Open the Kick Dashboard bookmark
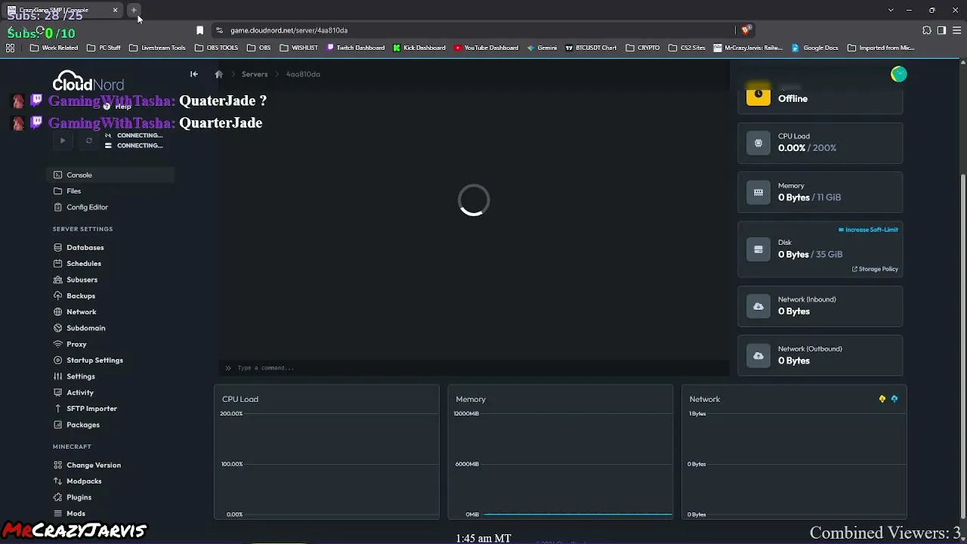 pyautogui.click(x=419, y=48)
